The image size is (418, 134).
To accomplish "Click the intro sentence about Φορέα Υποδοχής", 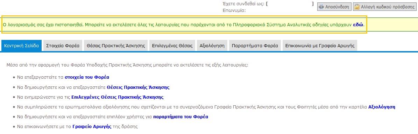I will pyautogui.click(x=127, y=65).
